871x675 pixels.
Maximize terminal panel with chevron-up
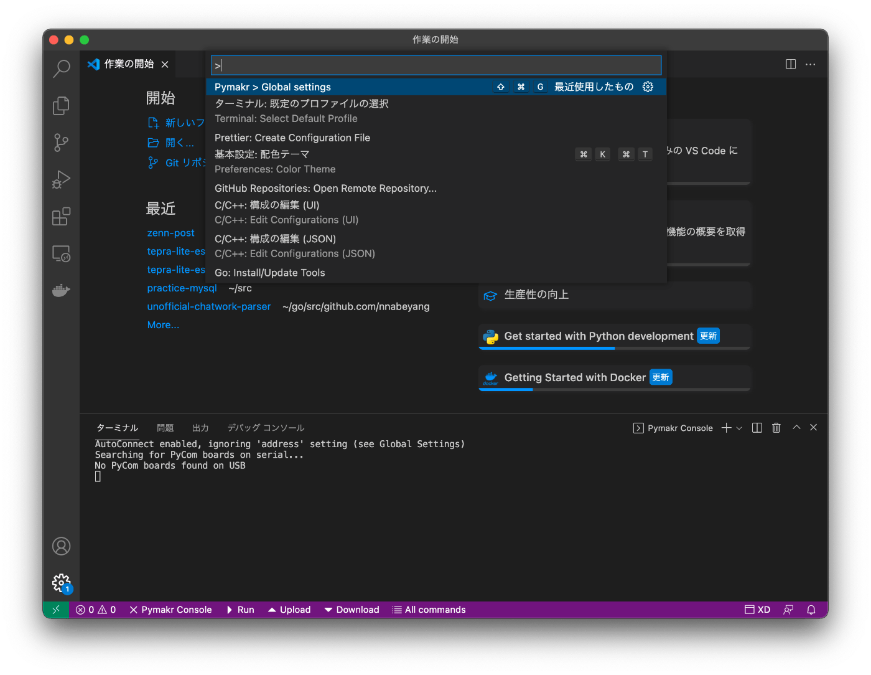pyautogui.click(x=796, y=427)
